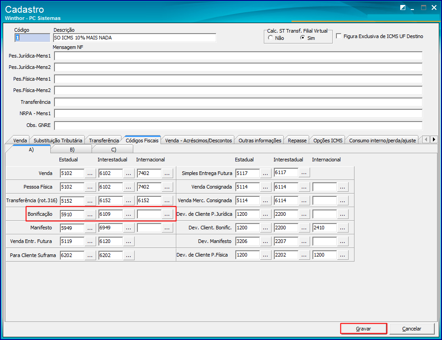The width and height of the screenshot is (442, 340).
Task: Open lookup for Simples Entrega Futura Estadual 5117
Action: [x=265, y=173]
